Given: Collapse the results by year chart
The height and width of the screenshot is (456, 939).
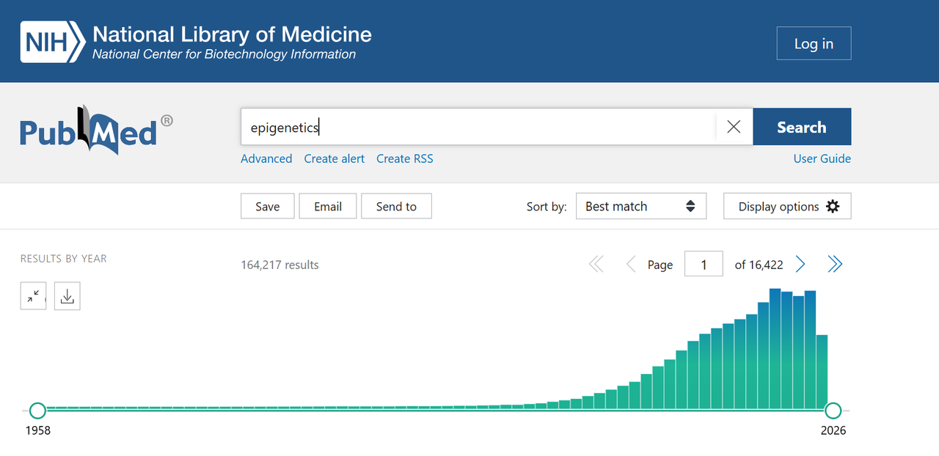Looking at the screenshot, I should click(33, 296).
